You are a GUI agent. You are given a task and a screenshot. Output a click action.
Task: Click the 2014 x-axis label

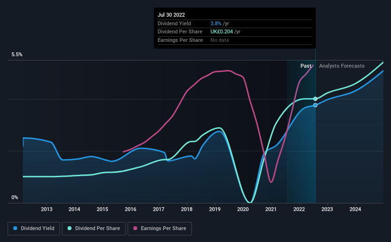tap(74, 209)
